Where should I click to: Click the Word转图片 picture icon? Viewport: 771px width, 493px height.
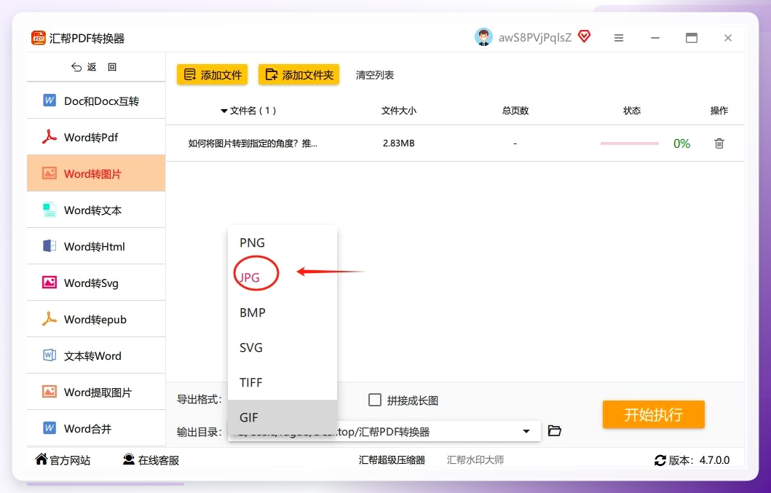pyautogui.click(x=50, y=173)
